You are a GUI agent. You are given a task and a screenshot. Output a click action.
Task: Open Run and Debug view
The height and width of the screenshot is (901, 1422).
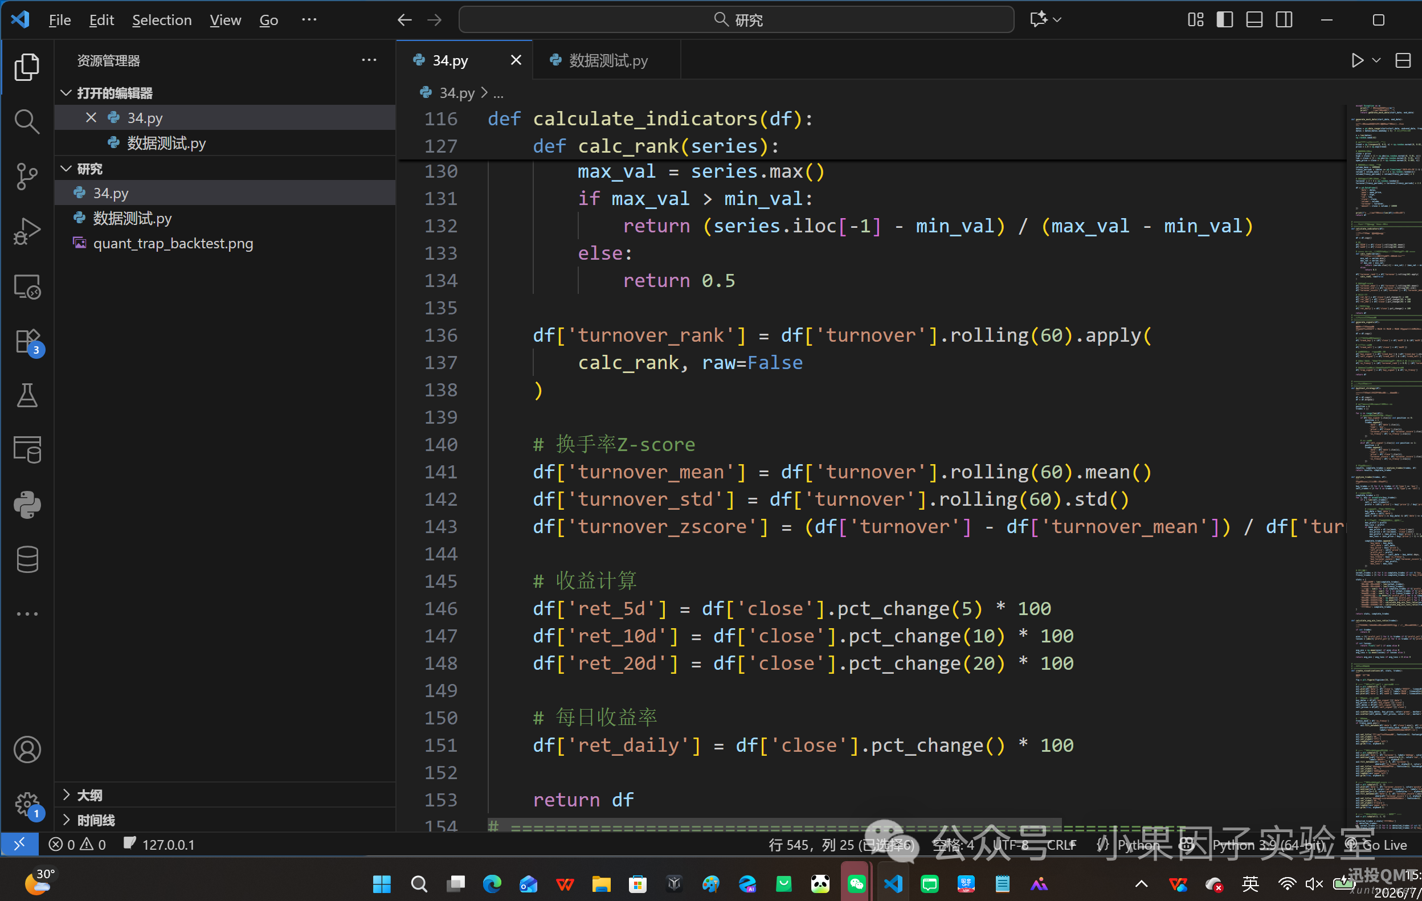click(x=27, y=231)
